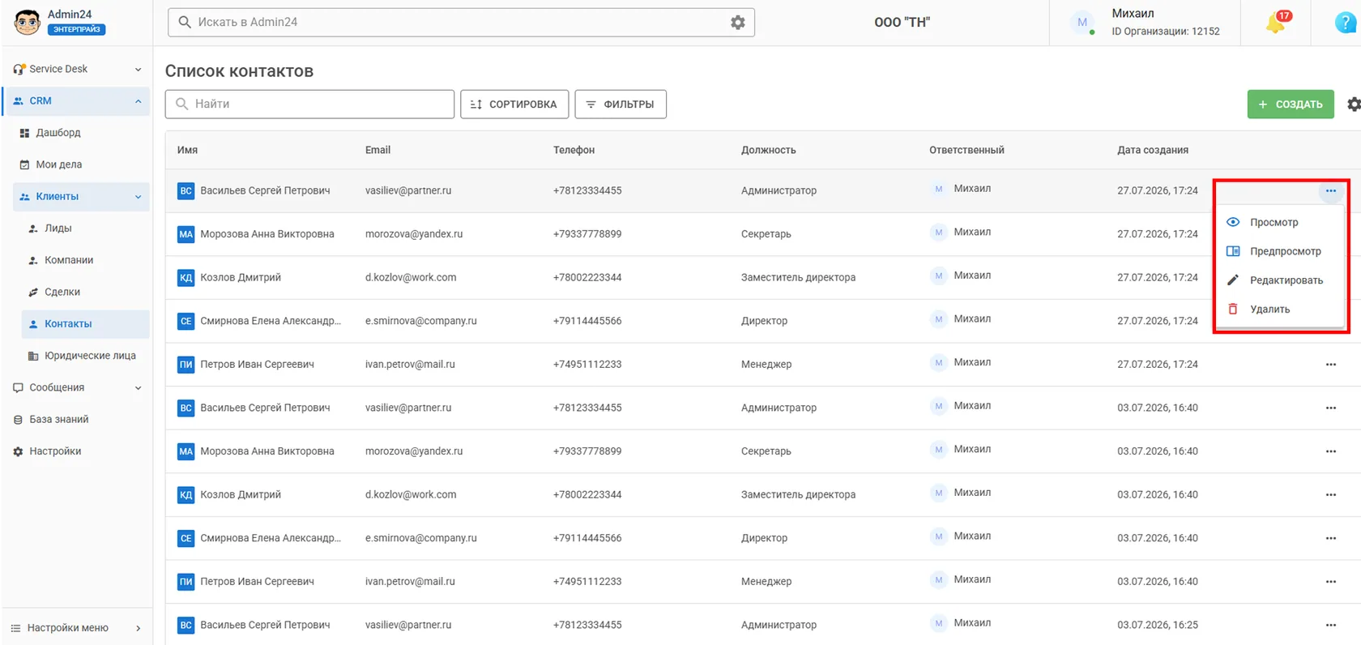Open row actions for Смирнова 03.07.2026 16:40
The image size is (1361, 645).
tap(1330, 538)
